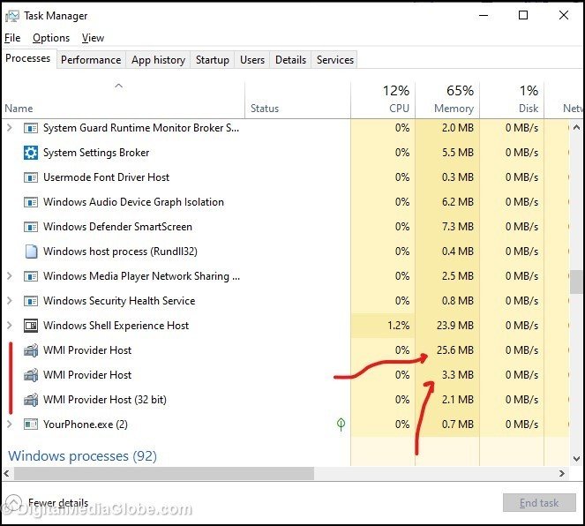Click the Windows Shell Experience Host name

116,326
